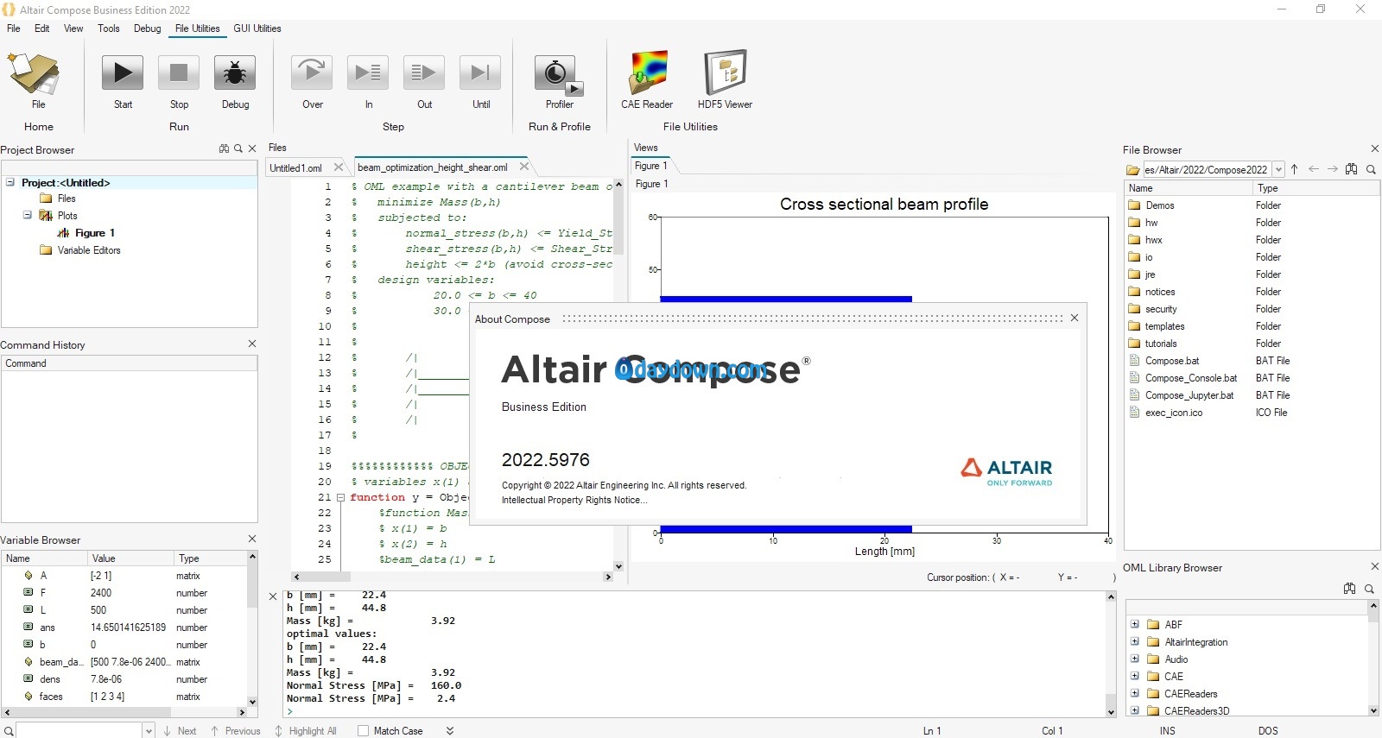1382x738 pixels.
Task: Select the Demos folder row
Action: click(1252, 205)
